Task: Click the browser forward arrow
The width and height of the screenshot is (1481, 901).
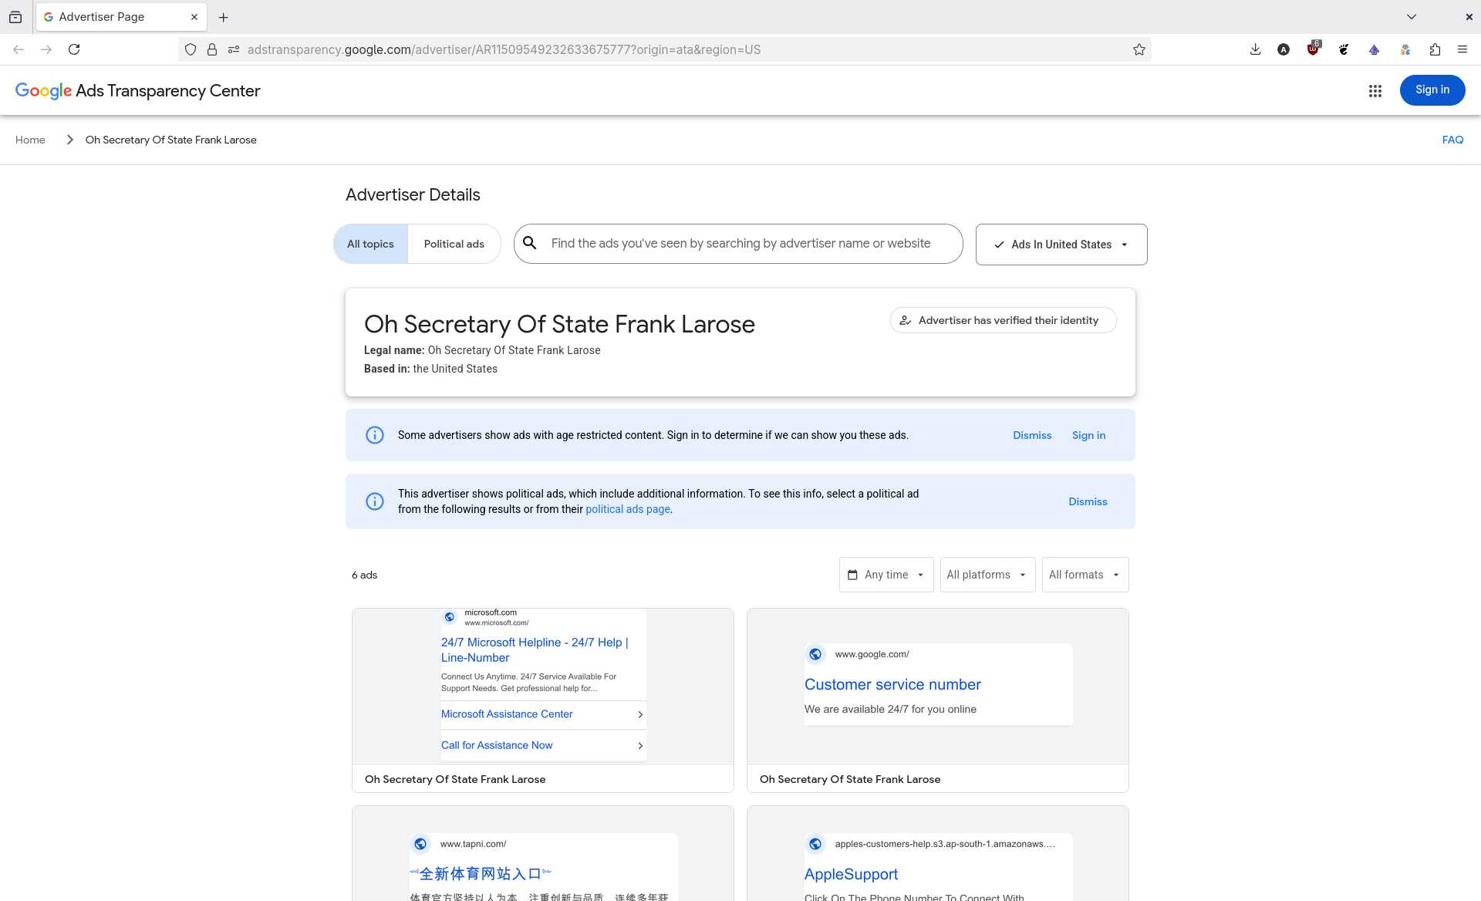Action: pos(46,49)
